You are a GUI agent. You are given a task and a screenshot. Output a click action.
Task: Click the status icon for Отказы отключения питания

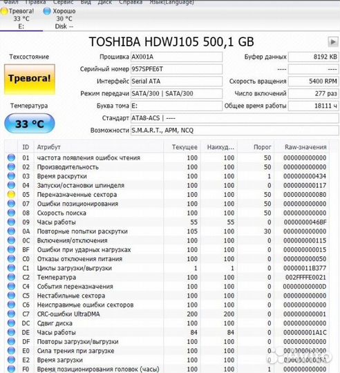point(11,259)
